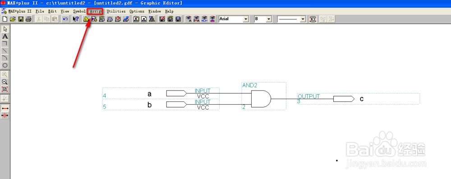Open the Floorplan Editor toolbar icon

pyautogui.click(x=94, y=19)
